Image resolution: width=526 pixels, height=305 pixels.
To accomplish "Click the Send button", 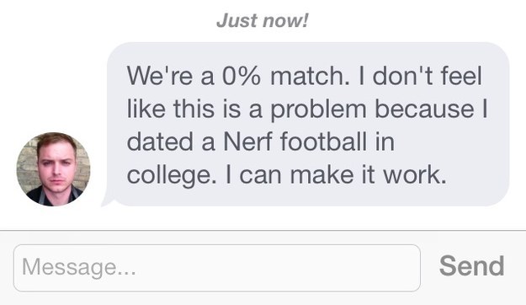I will 471,266.
